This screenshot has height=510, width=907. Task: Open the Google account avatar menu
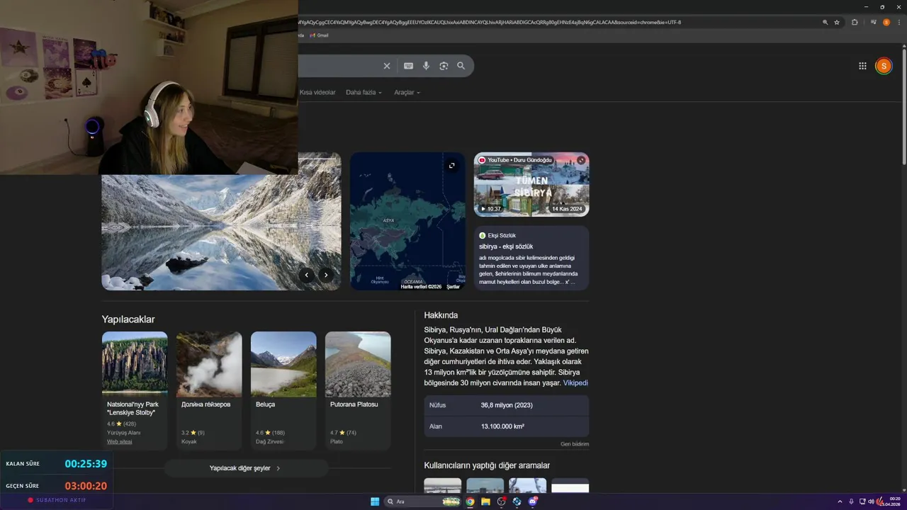[883, 66]
